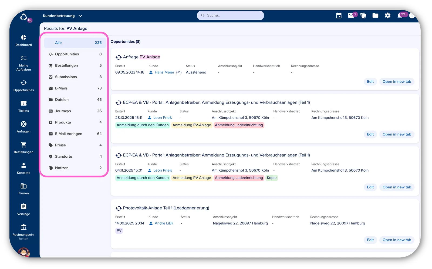This screenshot has width=432, height=269.
Task: Open the settings gear icon
Action: [x=387, y=16]
